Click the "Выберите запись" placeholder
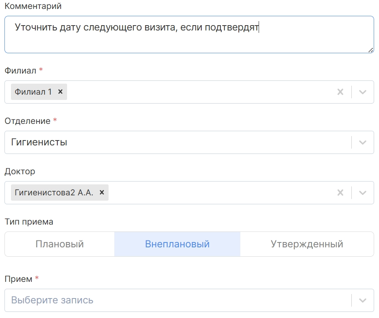 [x=52, y=300]
